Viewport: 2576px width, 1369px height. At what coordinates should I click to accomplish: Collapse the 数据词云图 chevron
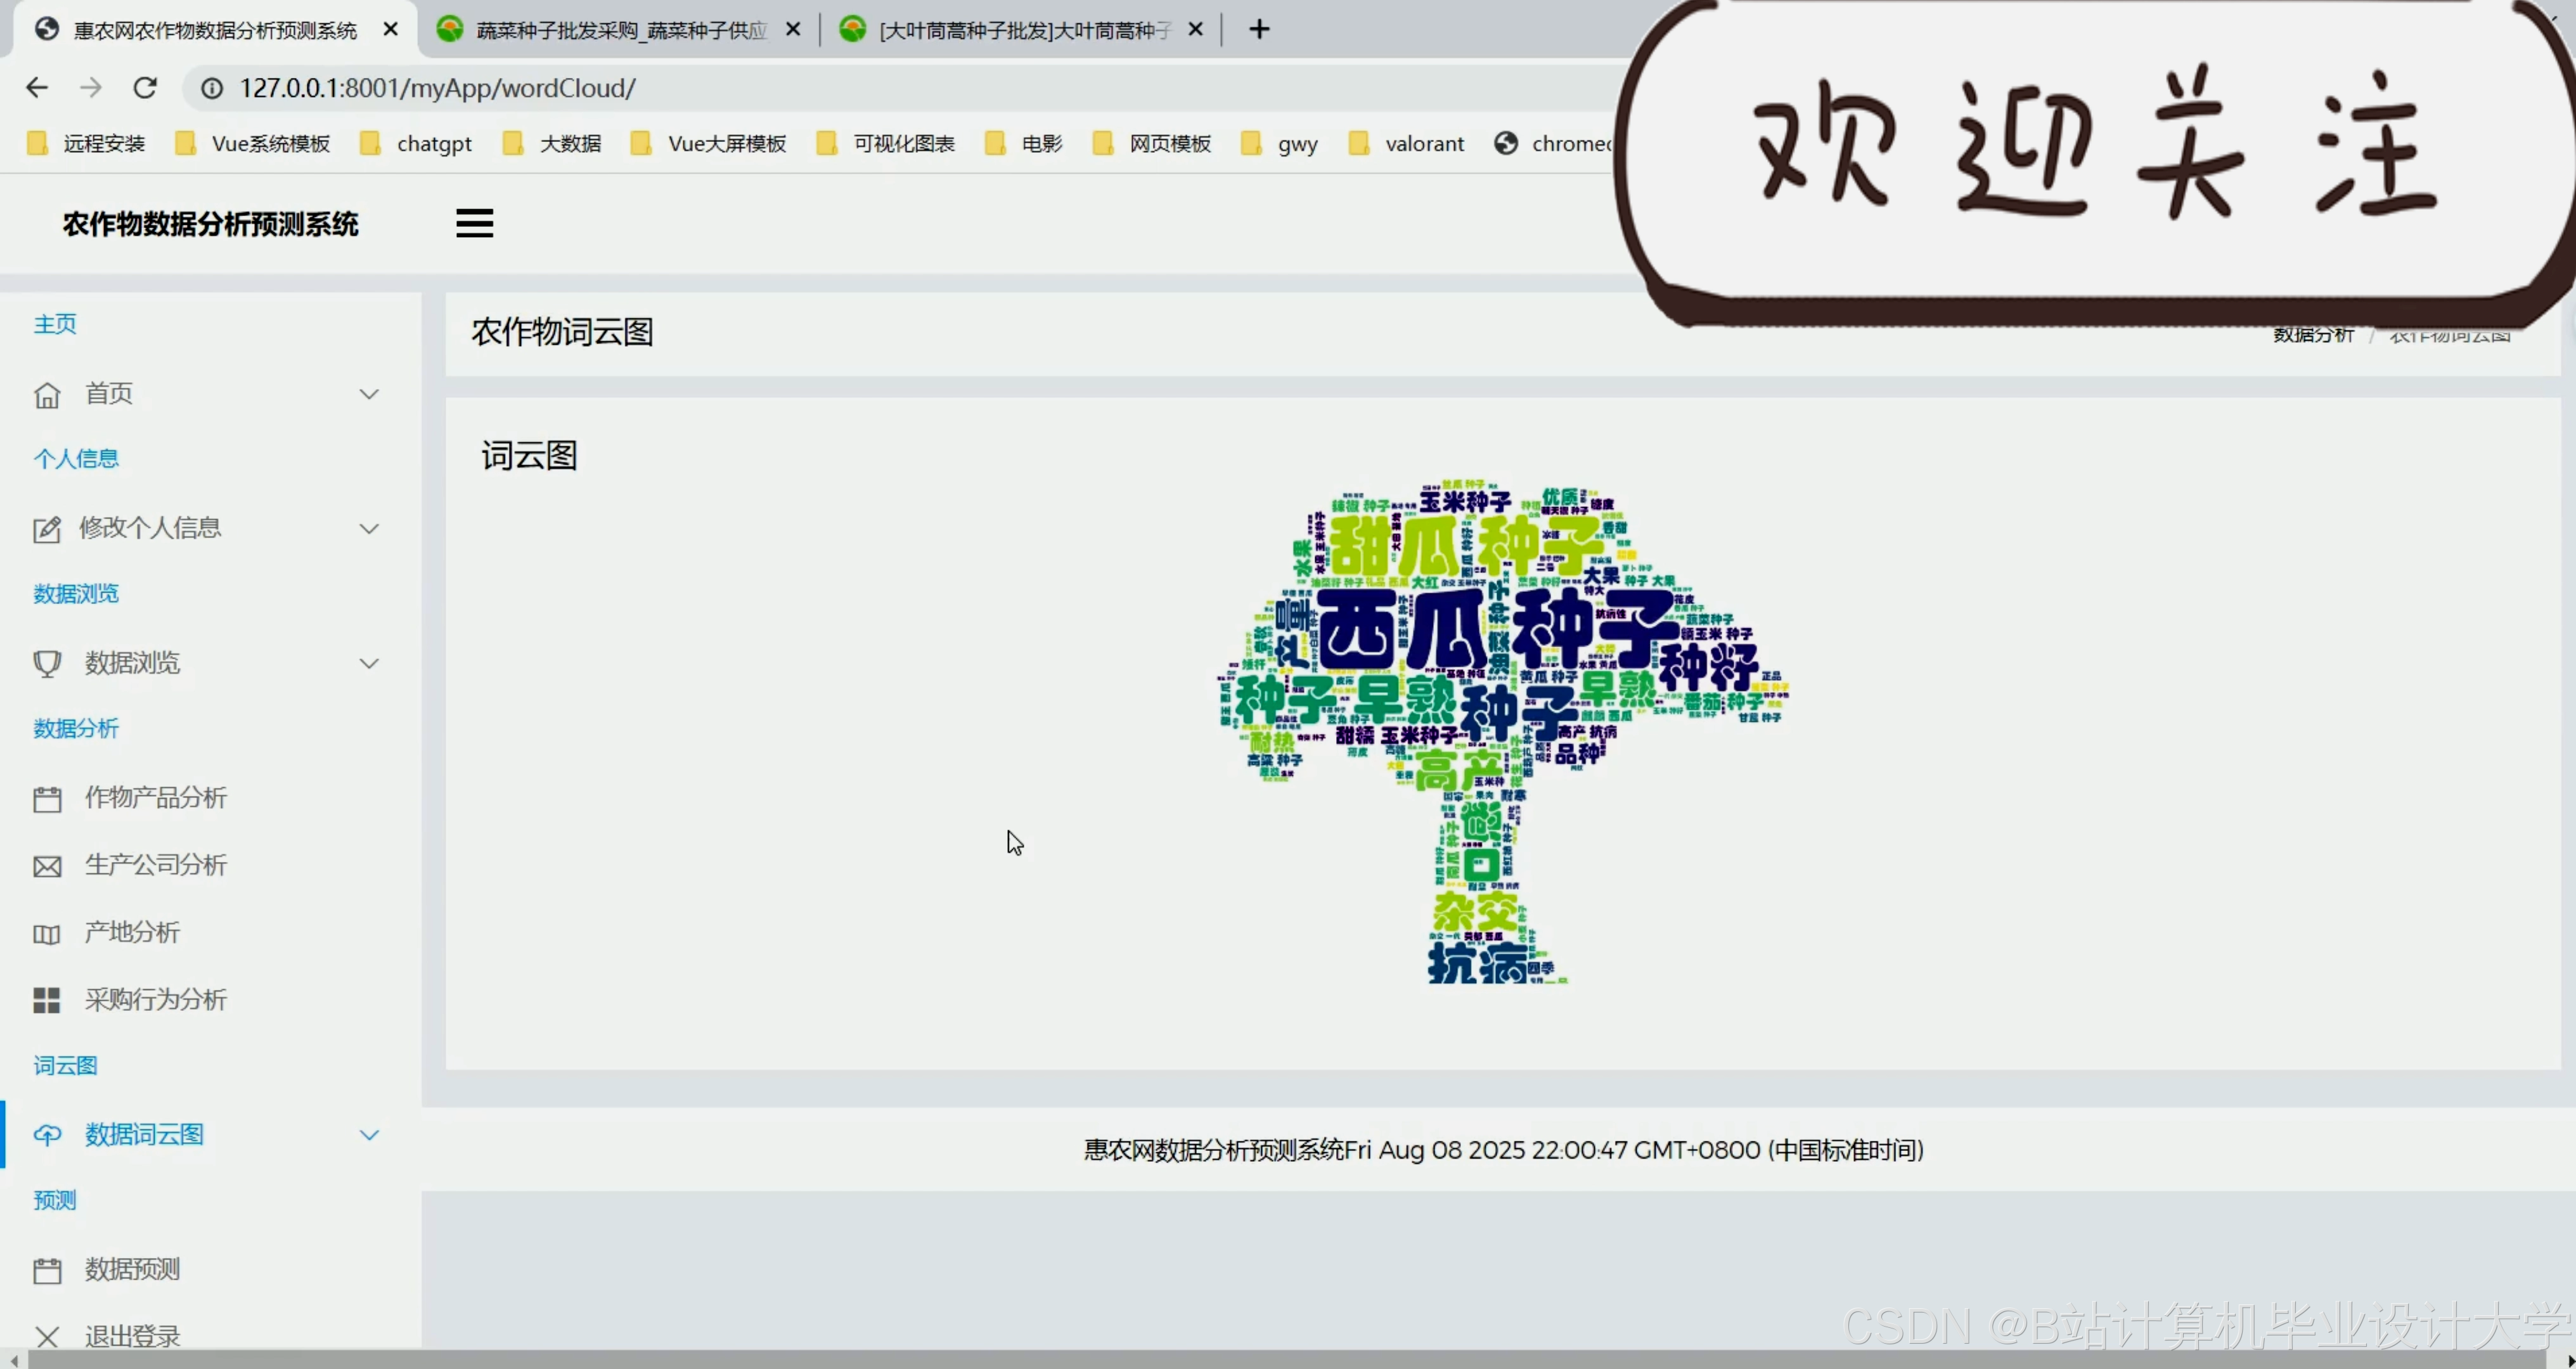(369, 1135)
